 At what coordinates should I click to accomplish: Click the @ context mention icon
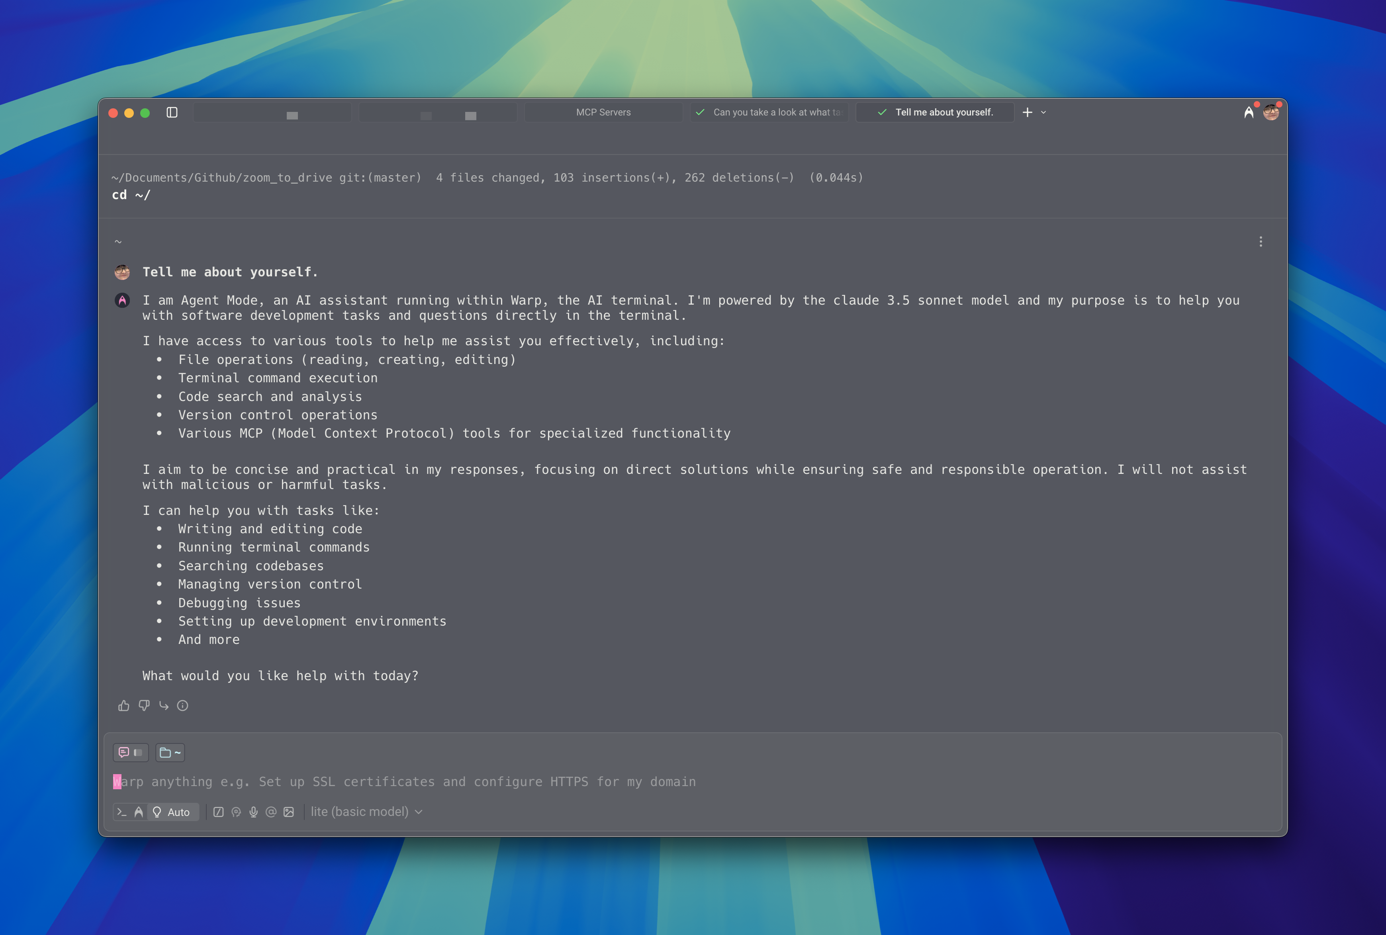click(x=271, y=812)
